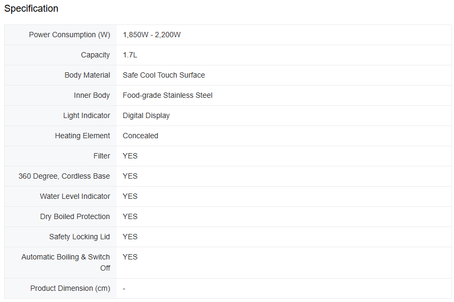Click the Product Dimension (cm) label

(x=70, y=288)
